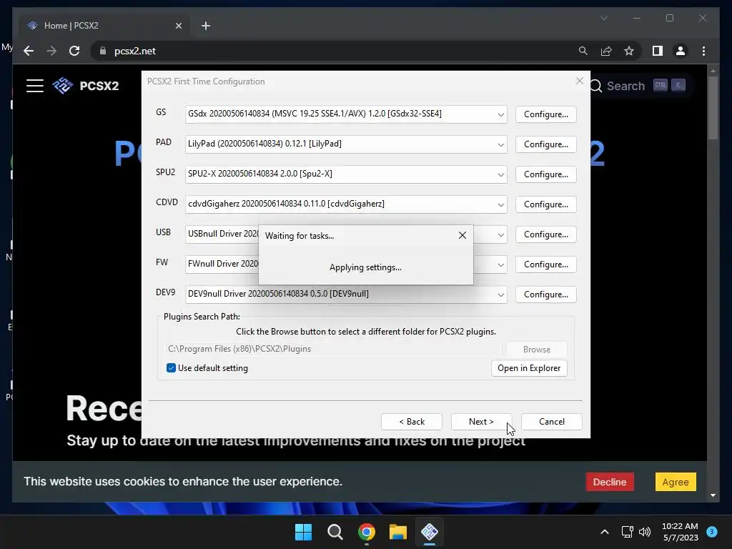
Task: Close the Waiting for tasks popup
Action: point(463,235)
